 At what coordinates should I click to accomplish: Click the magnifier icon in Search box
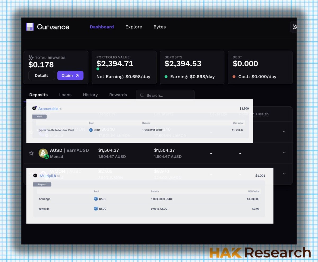click(142, 95)
